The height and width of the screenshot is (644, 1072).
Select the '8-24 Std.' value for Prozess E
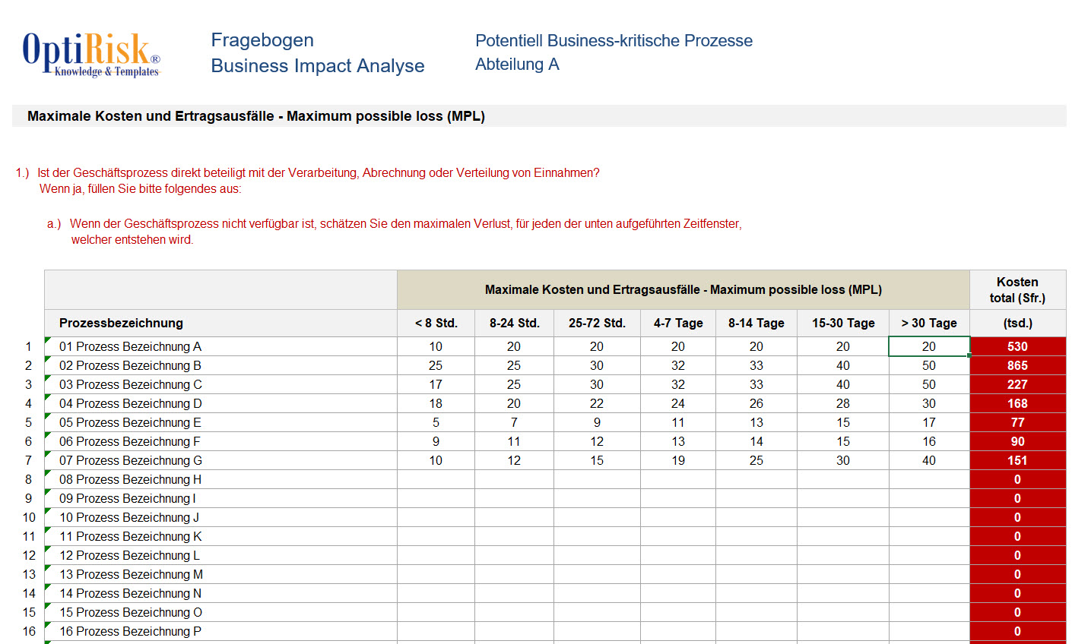pos(514,422)
